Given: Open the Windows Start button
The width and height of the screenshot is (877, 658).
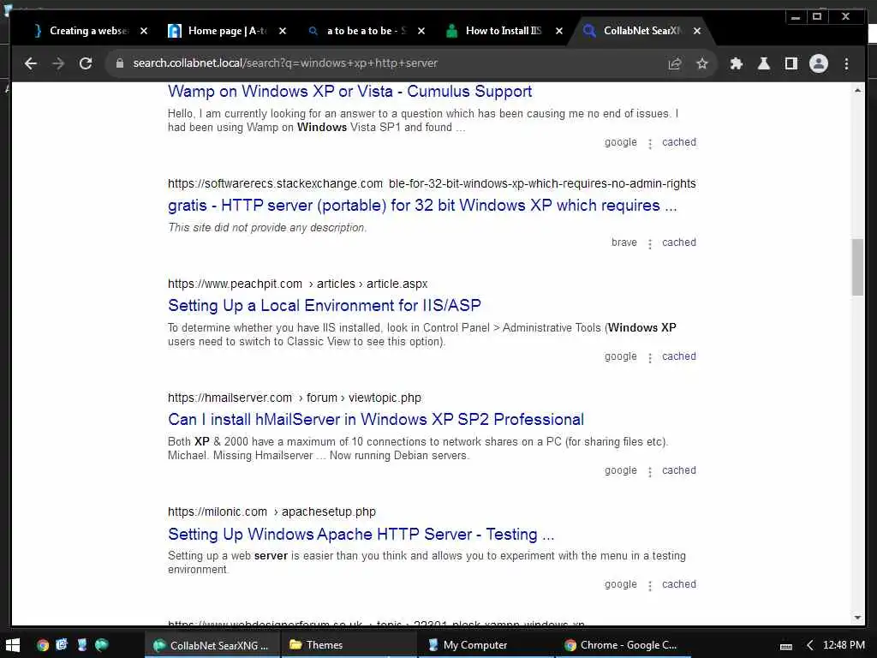Looking at the screenshot, I should (x=12, y=645).
